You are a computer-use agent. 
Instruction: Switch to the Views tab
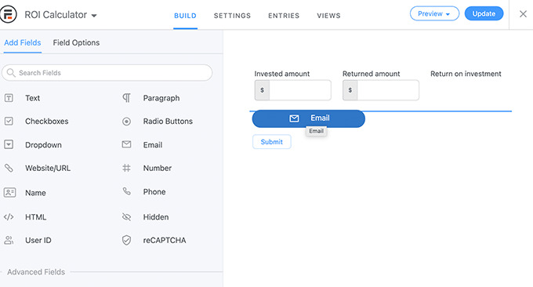pyautogui.click(x=328, y=16)
